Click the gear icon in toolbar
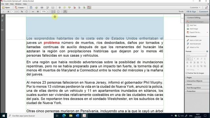The image size is (210, 118). pos(60,8)
